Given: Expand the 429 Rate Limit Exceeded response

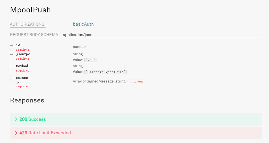Looking at the screenshot, I should click(136, 133).
